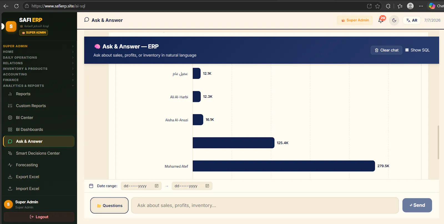
Task: Click the site info lock icon
Action: click(x=27, y=6)
